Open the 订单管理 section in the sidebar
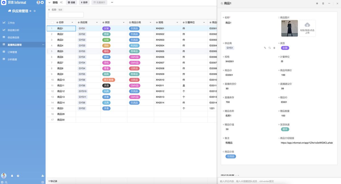This screenshot has width=341, height=184. click(x=14, y=52)
